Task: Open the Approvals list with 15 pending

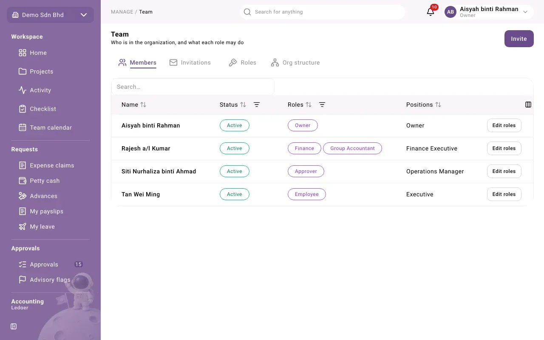Action: 50,264
